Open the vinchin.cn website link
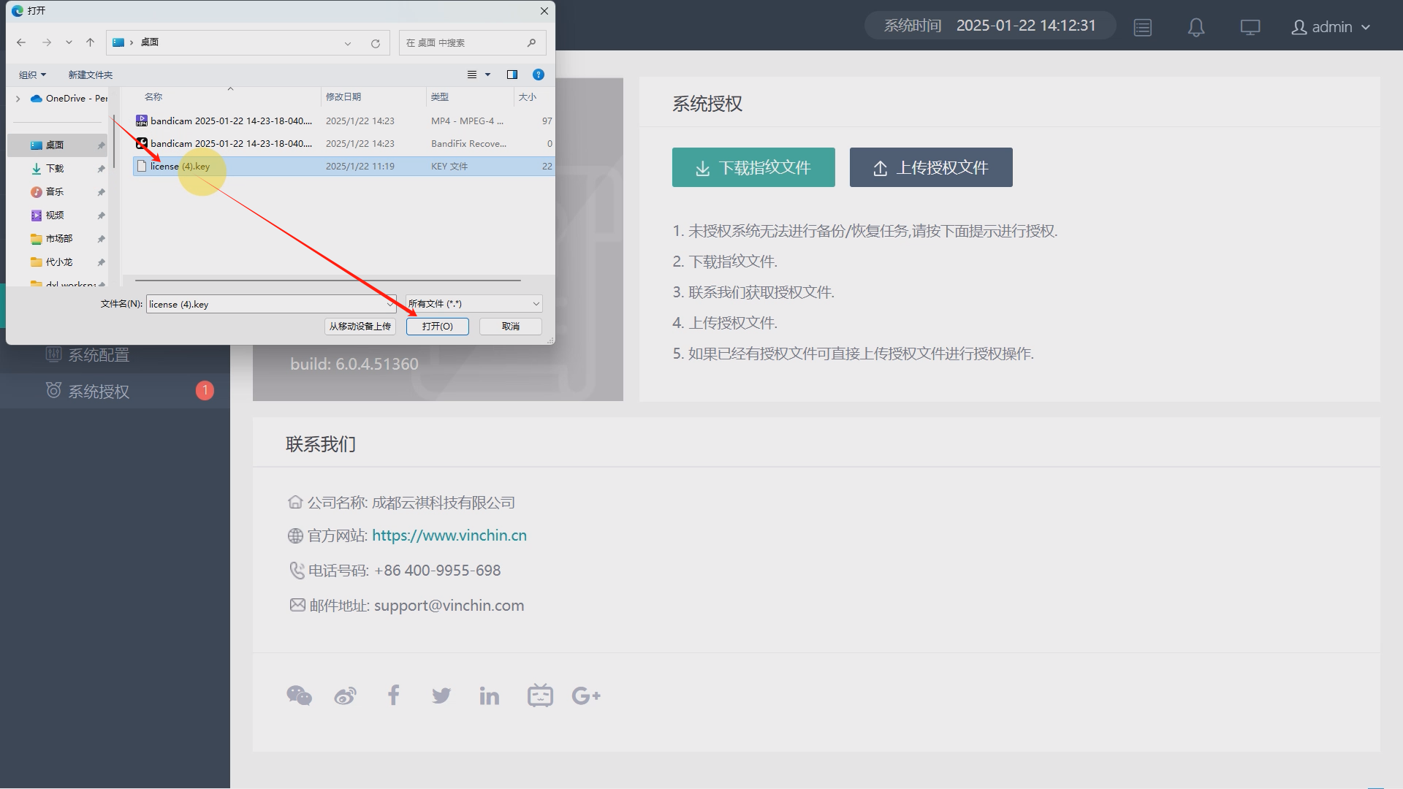This screenshot has height=789, width=1403. (x=449, y=535)
